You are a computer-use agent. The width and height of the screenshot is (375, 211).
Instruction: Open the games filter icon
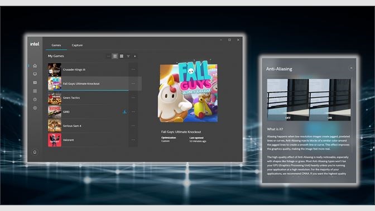[x=128, y=56]
